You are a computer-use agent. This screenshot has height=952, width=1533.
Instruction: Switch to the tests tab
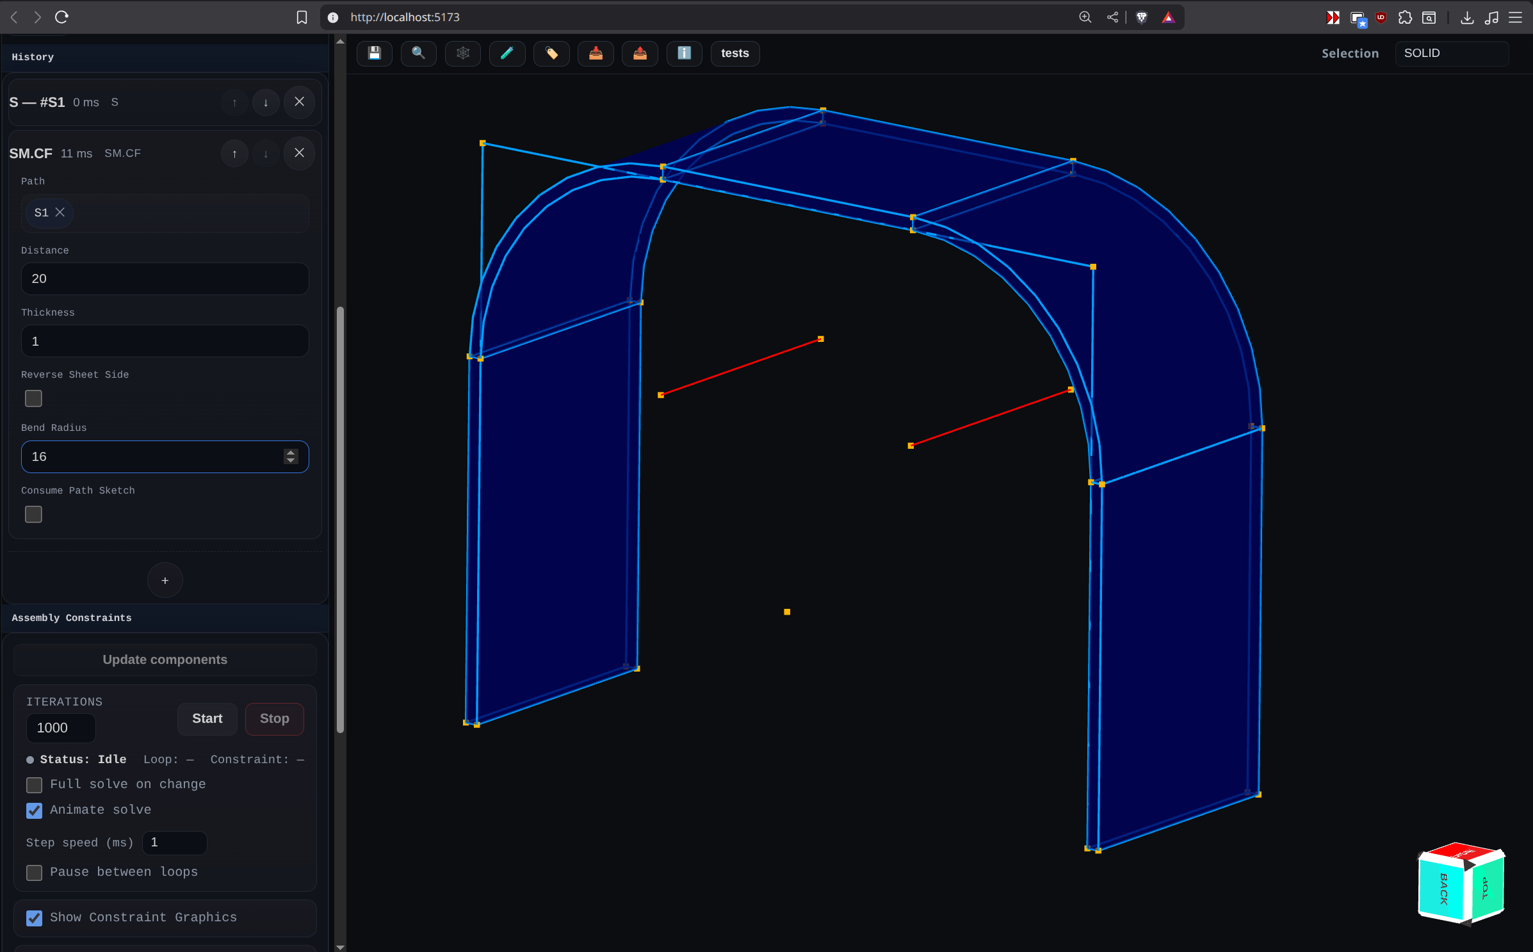point(734,53)
